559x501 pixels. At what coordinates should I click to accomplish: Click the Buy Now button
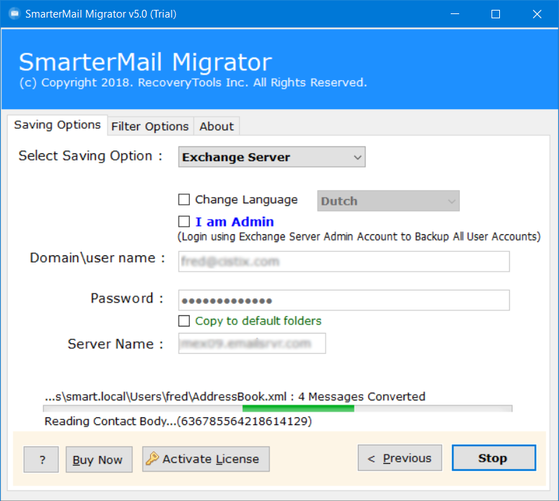(x=99, y=459)
